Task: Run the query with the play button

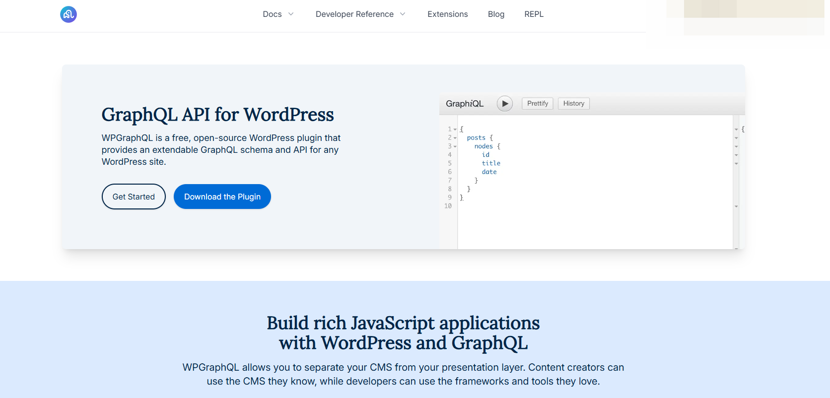Action: coord(505,104)
